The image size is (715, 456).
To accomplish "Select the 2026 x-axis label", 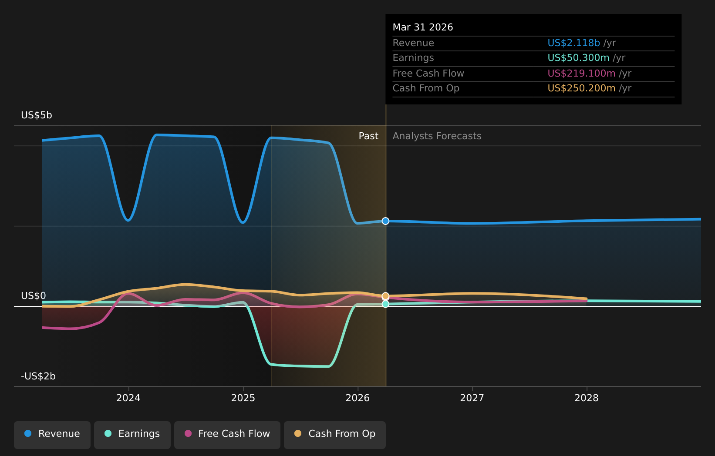I will [x=357, y=398].
